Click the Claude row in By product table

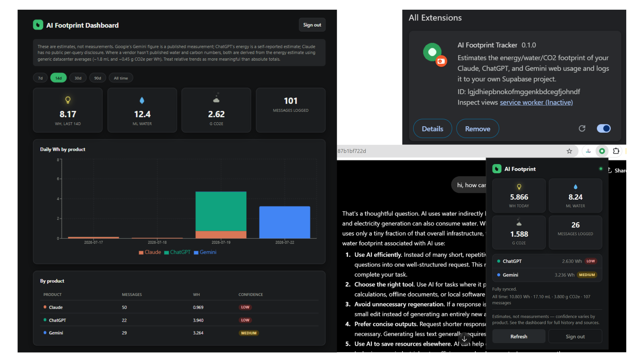(179, 307)
